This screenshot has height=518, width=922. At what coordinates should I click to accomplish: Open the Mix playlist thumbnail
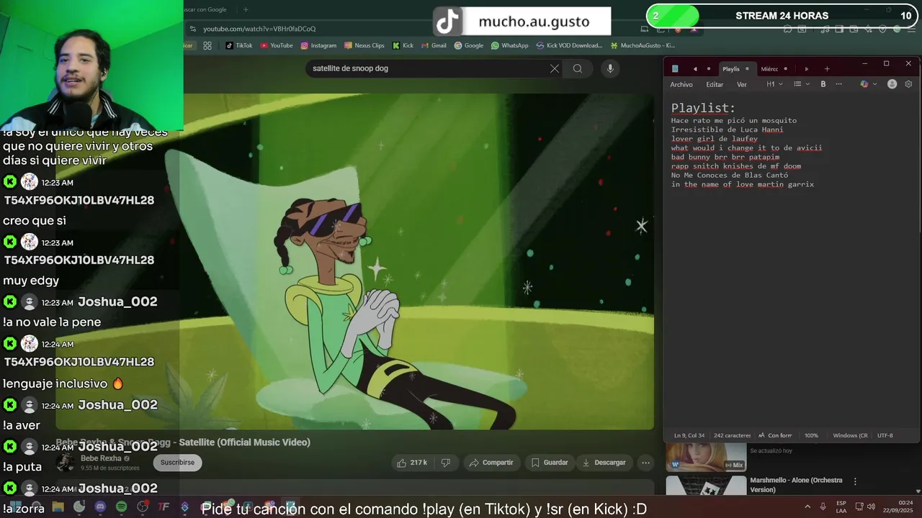706,457
